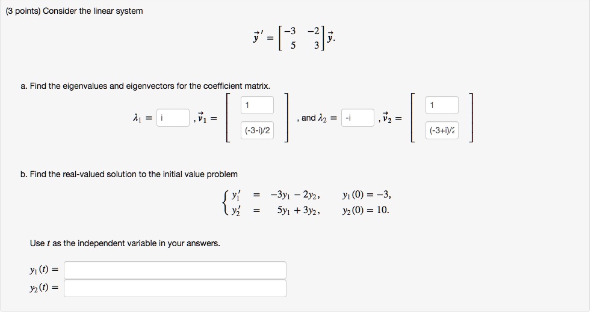The image size is (591, 314).
Task: Click the part b instruction text
Action: pyautogui.click(x=129, y=174)
